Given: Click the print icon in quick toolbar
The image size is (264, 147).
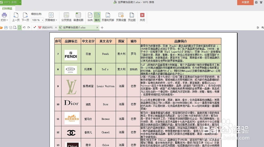Looking at the screenshot, I should (15, 28).
